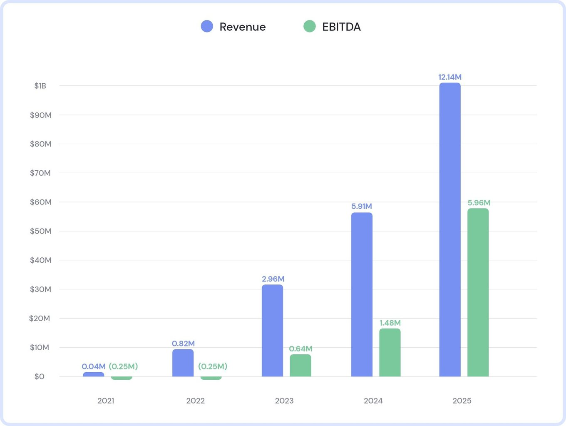
Task: Click the 0.82M data label
Action: click(x=183, y=344)
